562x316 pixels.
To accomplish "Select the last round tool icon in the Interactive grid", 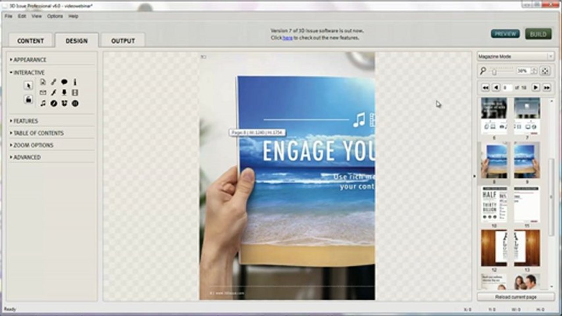I will (75, 104).
